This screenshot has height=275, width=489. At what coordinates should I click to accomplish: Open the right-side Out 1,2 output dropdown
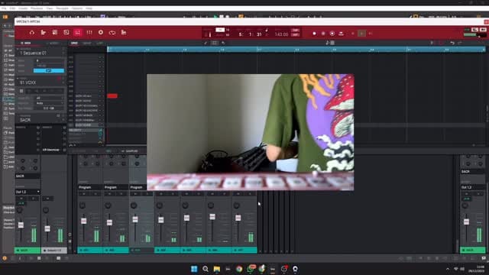coord(472,187)
